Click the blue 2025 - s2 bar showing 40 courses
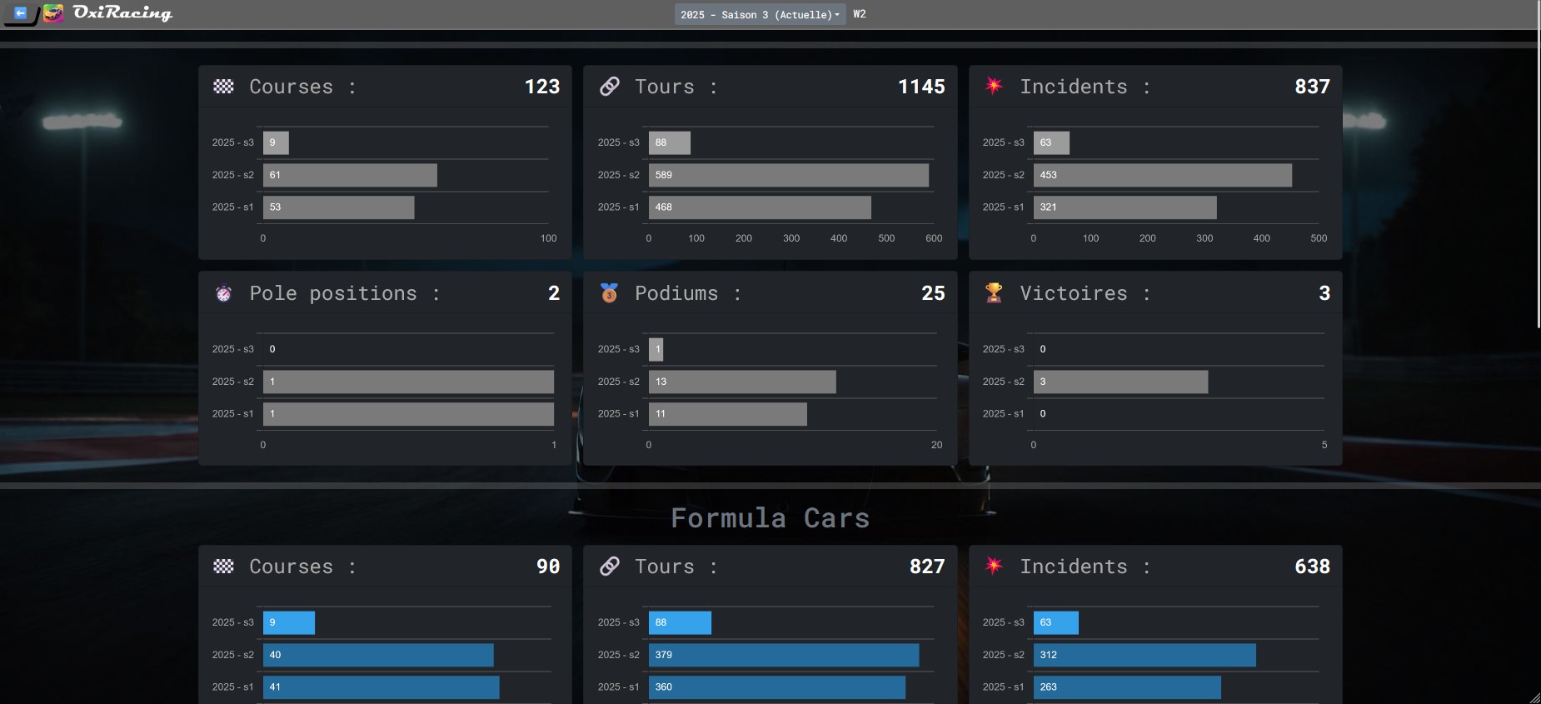Image resolution: width=1541 pixels, height=704 pixels. [x=378, y=655]
